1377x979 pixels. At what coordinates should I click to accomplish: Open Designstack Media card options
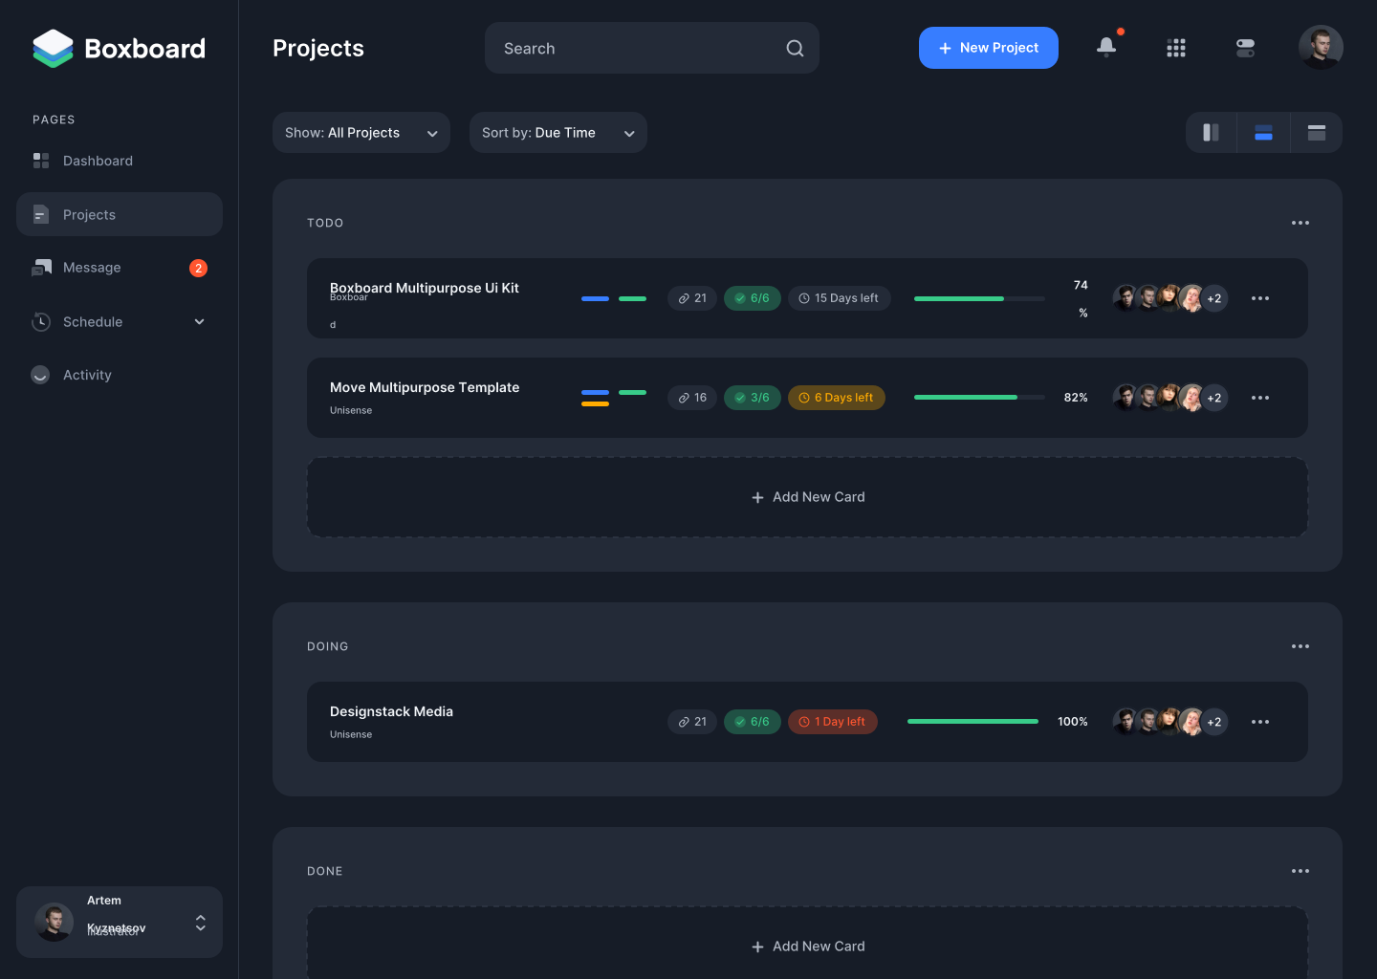coord(1260,722)
